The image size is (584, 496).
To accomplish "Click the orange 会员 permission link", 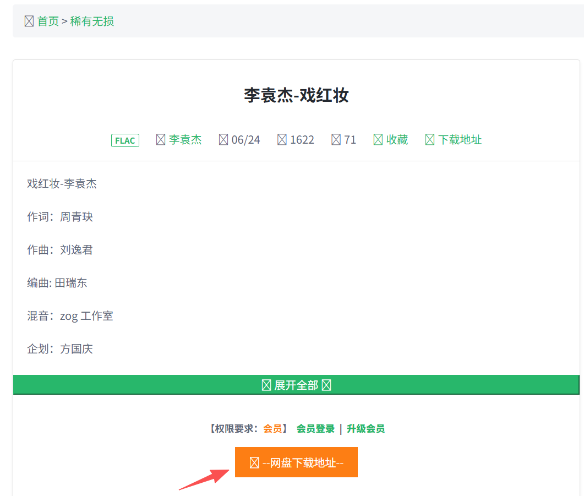I will coord(272,429).
